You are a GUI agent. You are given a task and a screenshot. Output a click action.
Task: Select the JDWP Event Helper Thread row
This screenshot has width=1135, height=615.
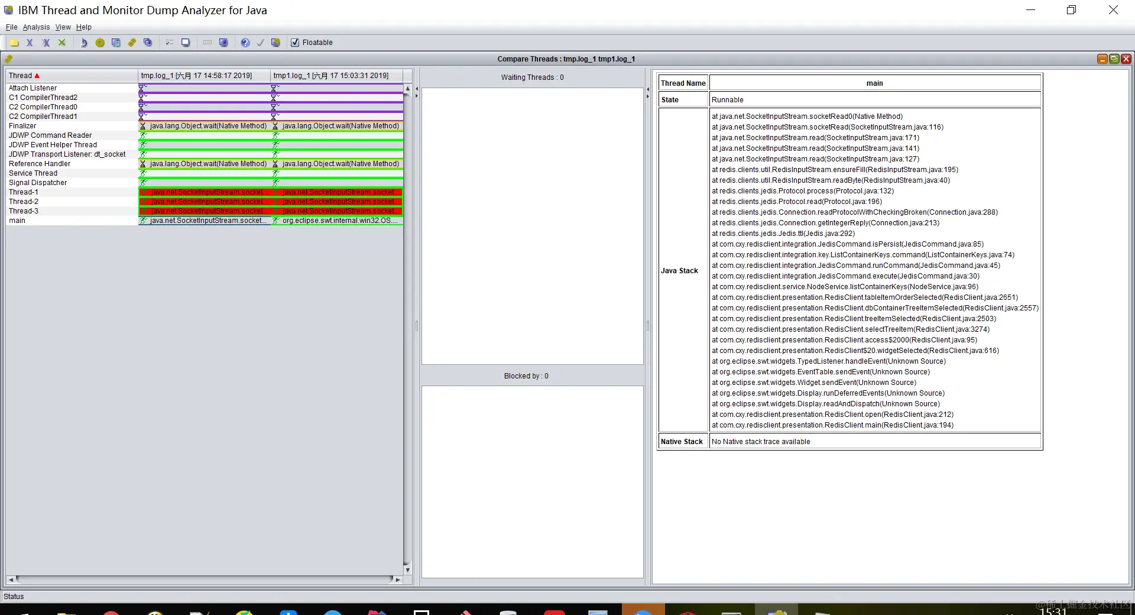click(72, 145)
